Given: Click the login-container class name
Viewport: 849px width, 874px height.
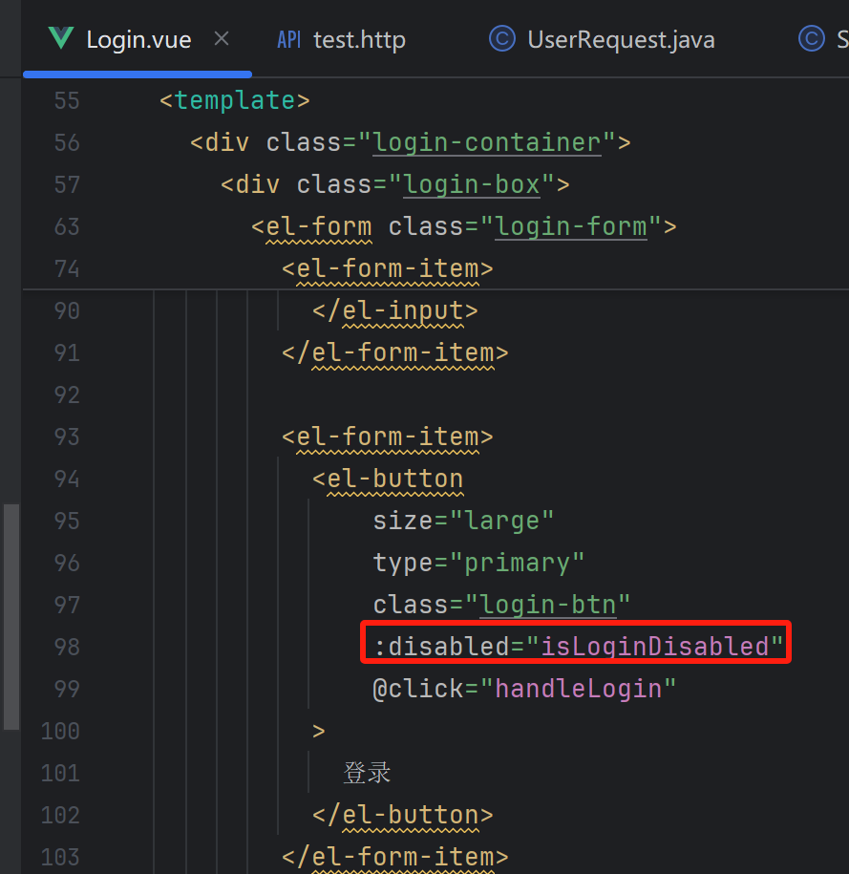Looking at the screenshot, I should point(487,142).
